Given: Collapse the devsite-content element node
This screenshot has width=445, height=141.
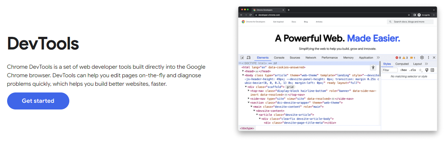Looking at the screenshot, I should (x=254, y=111).
